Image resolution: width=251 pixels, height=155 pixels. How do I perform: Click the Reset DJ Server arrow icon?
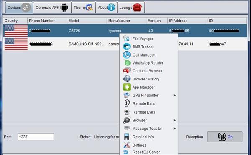pyautogui.click(x=126, y=152)
